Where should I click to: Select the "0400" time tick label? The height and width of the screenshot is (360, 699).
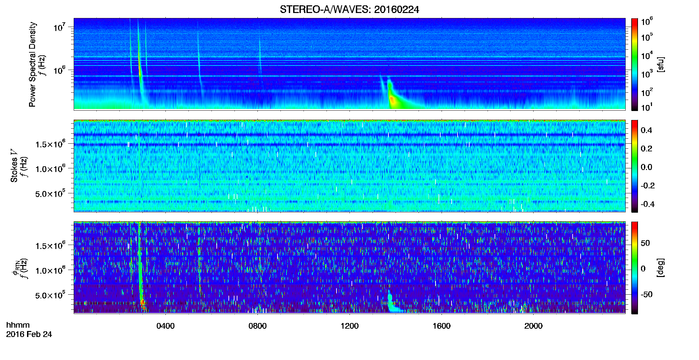[165, 326]
